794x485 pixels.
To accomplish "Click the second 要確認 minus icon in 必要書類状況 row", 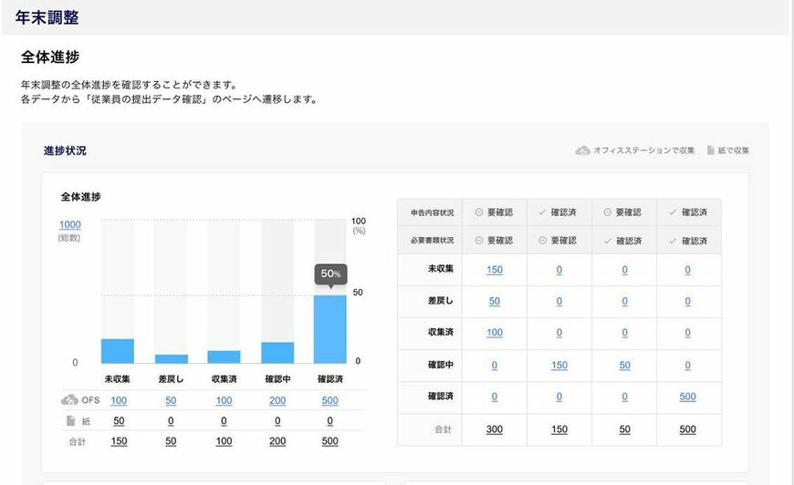I will click(542, 241).
